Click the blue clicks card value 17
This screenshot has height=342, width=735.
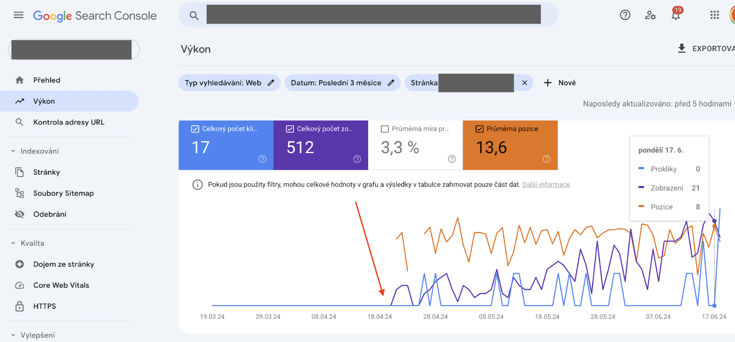pyautogui.click(x=201, y=148)
